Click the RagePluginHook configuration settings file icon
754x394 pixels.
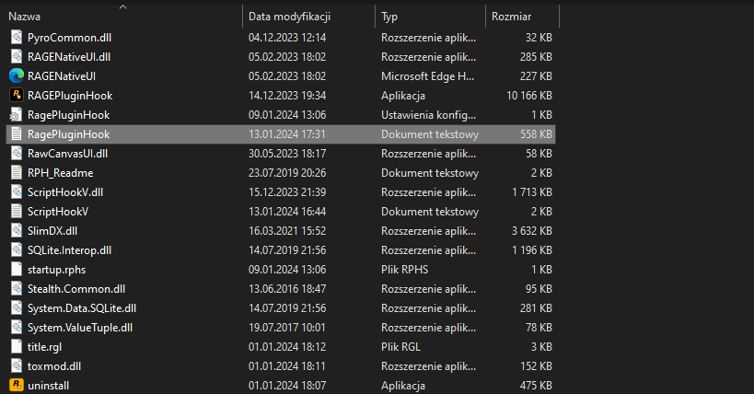[17, 114]
